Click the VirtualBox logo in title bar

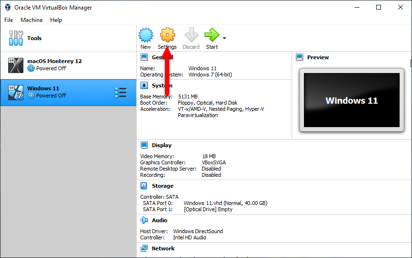8,7
